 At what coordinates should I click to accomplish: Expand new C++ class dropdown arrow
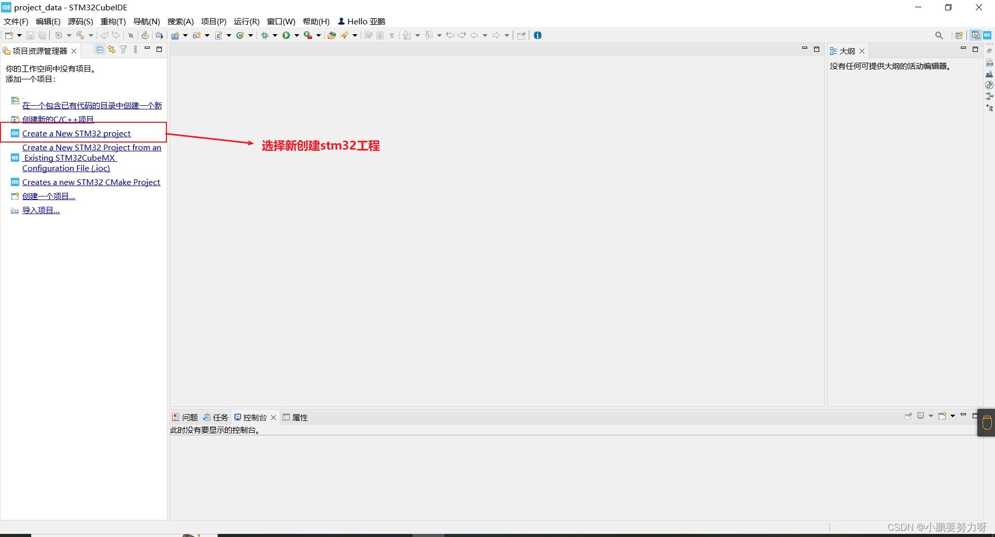click(250, 35)
